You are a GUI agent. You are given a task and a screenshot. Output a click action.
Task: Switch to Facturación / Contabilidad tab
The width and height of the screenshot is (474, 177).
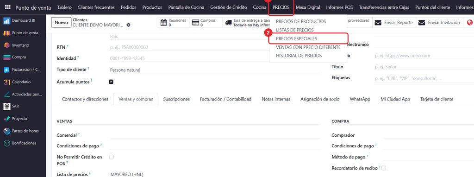(226, 99)
